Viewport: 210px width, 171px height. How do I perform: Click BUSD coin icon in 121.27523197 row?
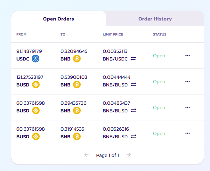(36, 85)
